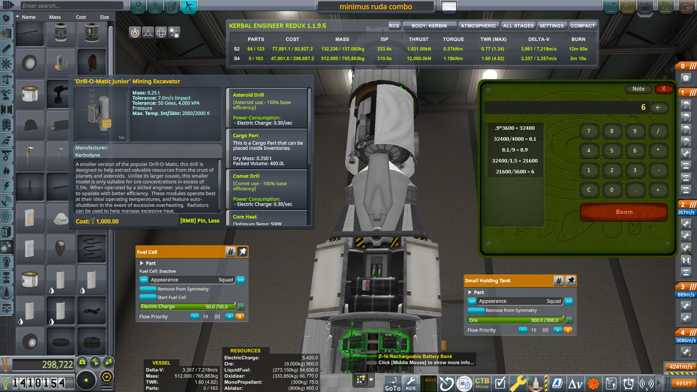Click the Launch vessel icon
Viewport: 697px width, 392px height.
pyautogui.click(x=667, y=7)
